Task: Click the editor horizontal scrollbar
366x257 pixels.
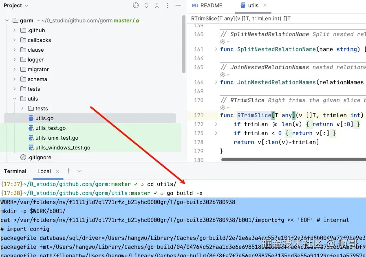Action: click(x=293, y=160)
